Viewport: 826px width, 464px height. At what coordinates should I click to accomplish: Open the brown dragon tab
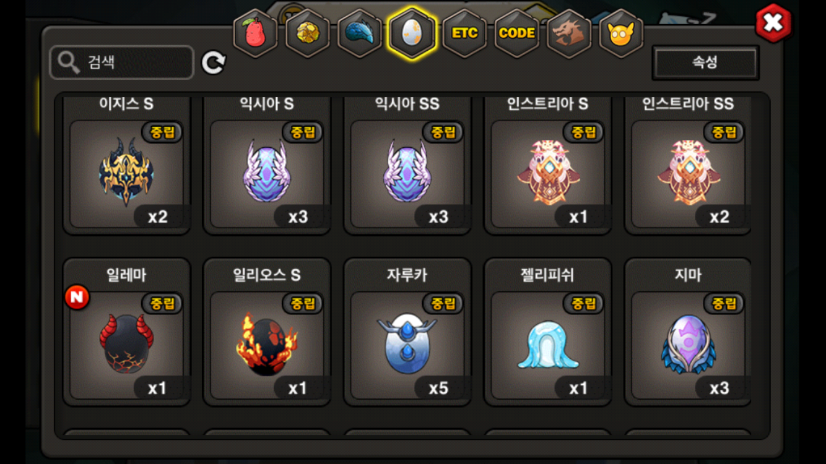(x=569, y=33)
